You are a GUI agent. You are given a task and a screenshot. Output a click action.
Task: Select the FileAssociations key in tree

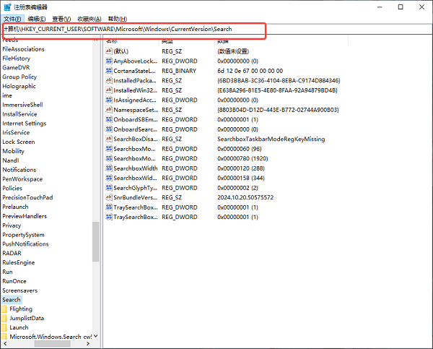[x=24, y=49]
